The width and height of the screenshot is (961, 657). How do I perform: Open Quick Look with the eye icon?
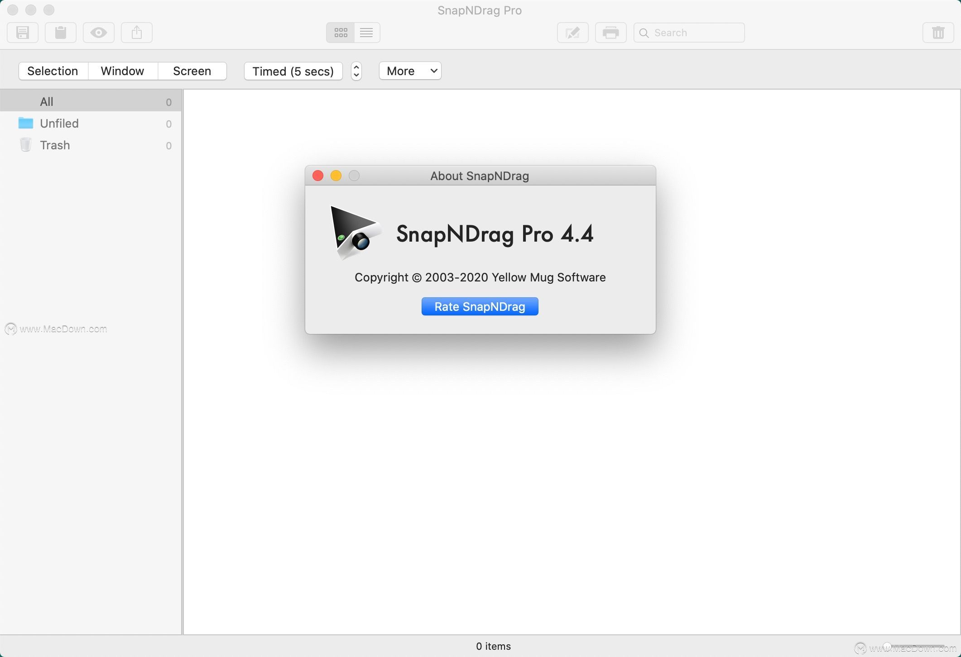(x=99, y=33)
